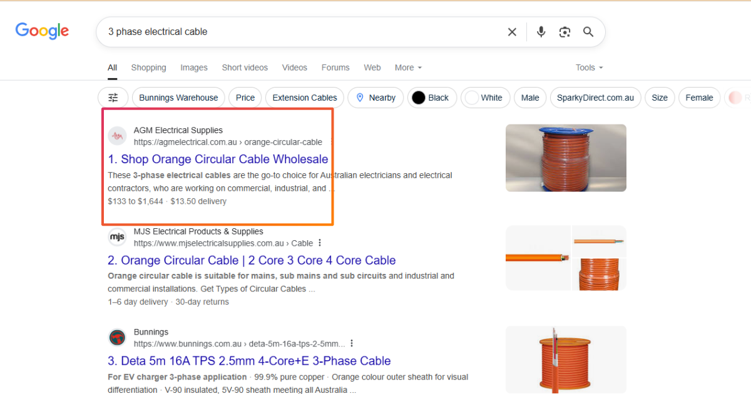The width and height of the screenshot is (751, 394).
Task: Submit search with the magnifier icon
Action: 588,32
